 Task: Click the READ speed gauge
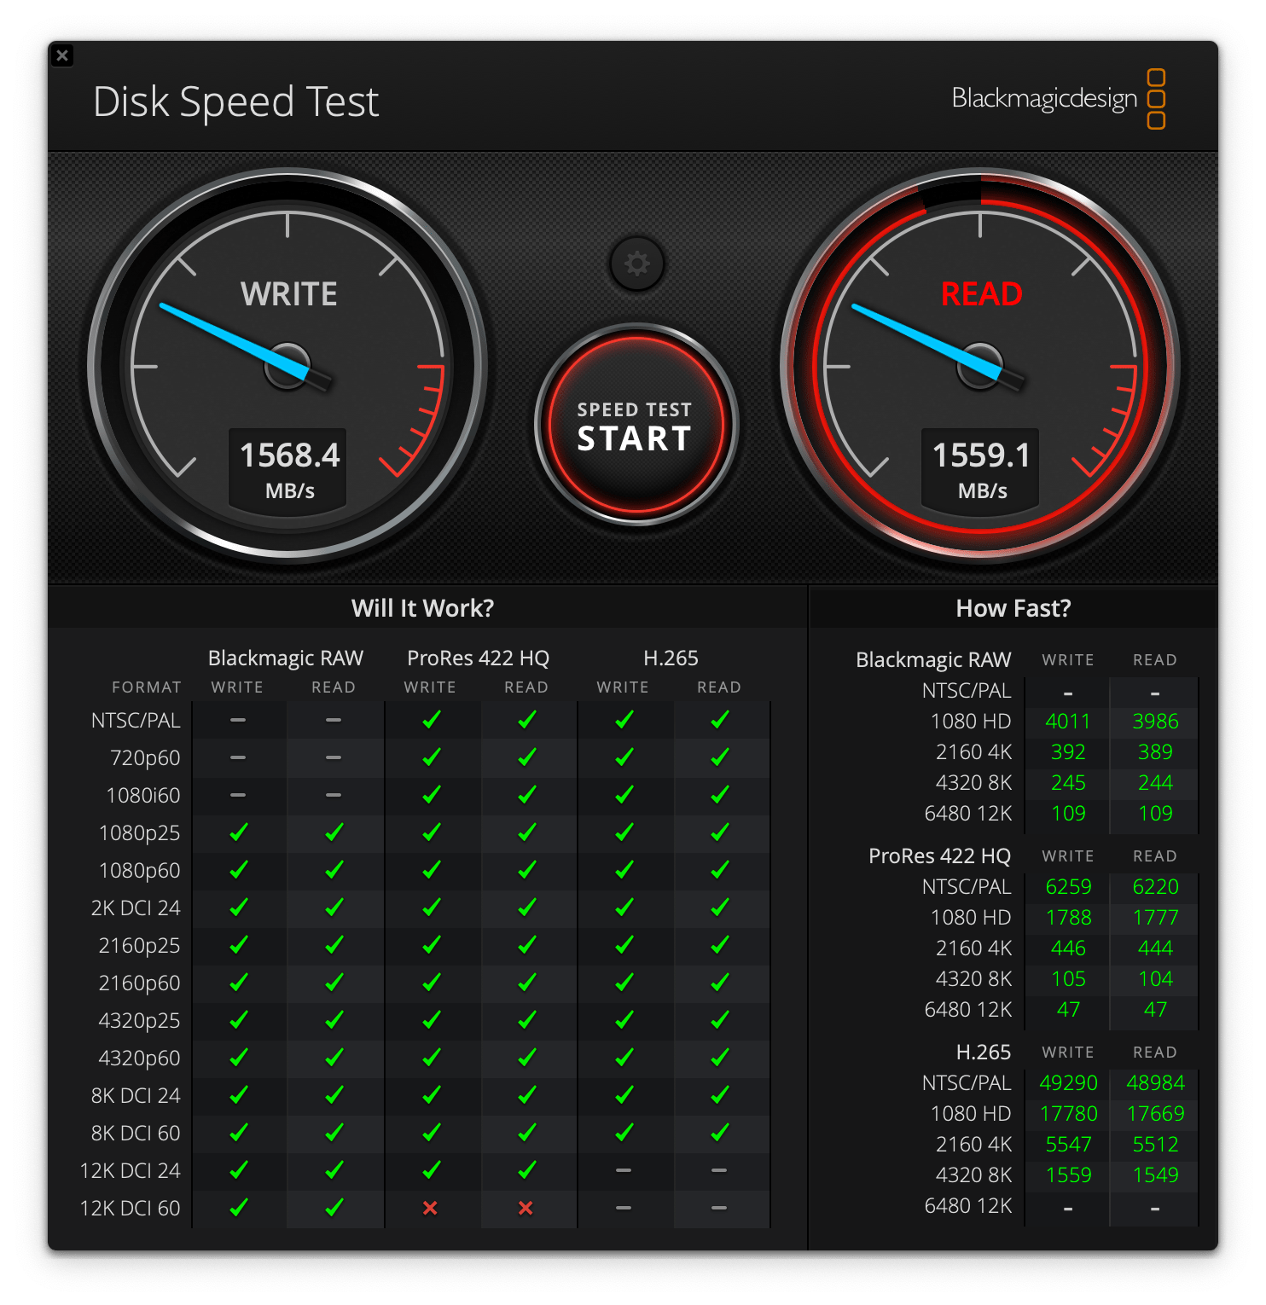coord(979,367)
